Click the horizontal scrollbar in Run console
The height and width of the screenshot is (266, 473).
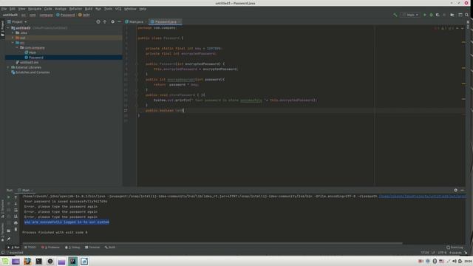[212, 243]
